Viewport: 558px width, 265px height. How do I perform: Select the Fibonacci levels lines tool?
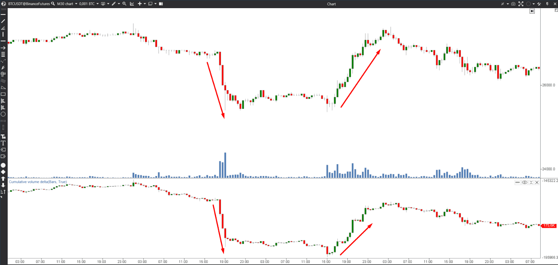tap(3, 54)
